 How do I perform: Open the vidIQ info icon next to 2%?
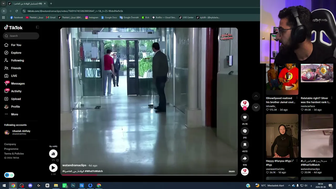tap(57, 160)
